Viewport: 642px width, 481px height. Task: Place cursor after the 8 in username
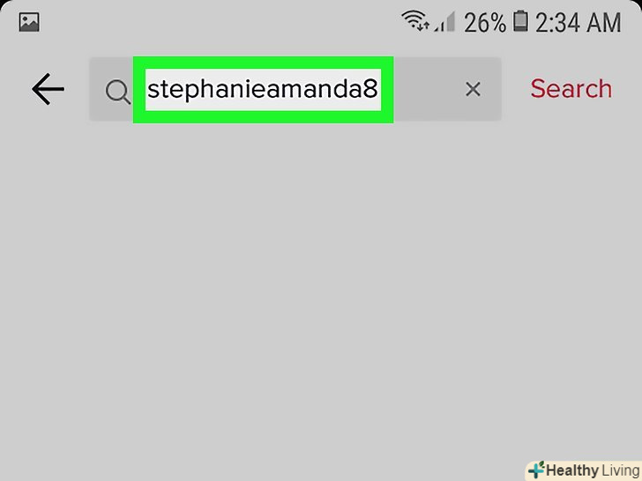point(378,89)
